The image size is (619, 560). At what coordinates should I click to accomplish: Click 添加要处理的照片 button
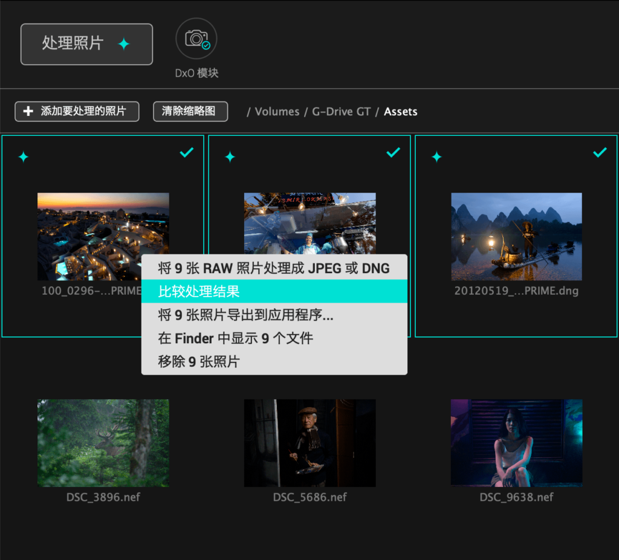tap(77, 111)
